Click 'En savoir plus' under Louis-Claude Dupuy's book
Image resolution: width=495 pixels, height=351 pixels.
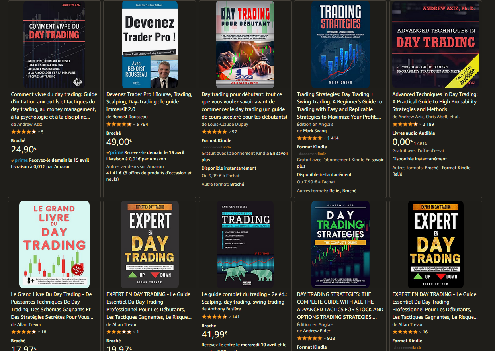point(245,156)
